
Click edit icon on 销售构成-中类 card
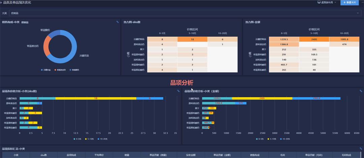pyautogui.click(x=117, y=22)
